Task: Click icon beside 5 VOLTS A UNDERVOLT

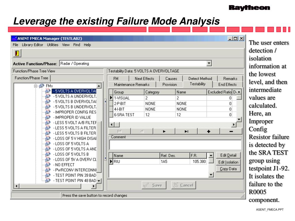Action: click(x=48, y=96)
